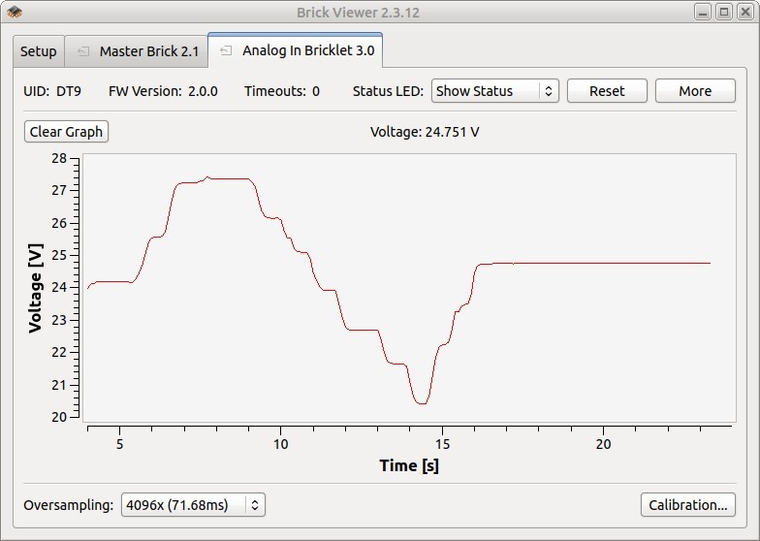Screen dimensions: 760x541
Task: Click the FW Version: 2.0.0 text
Action: 163,91
